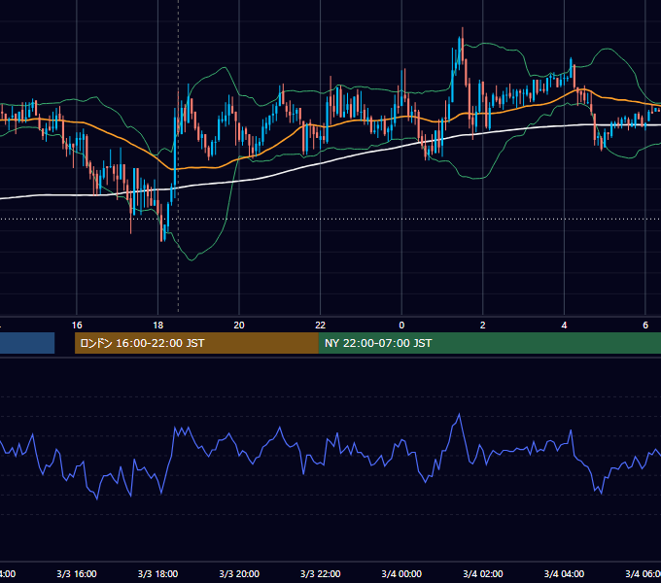The width and height of the screenshot is (661, 583).
Task: Click the 0 hour label on price chart axis
Action: pyautogui.click(x=401, y=325)
